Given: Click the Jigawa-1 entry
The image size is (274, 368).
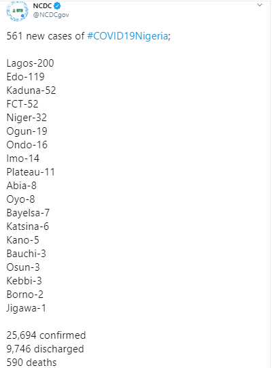Looking at the screenshot, I should pos(27,308).
